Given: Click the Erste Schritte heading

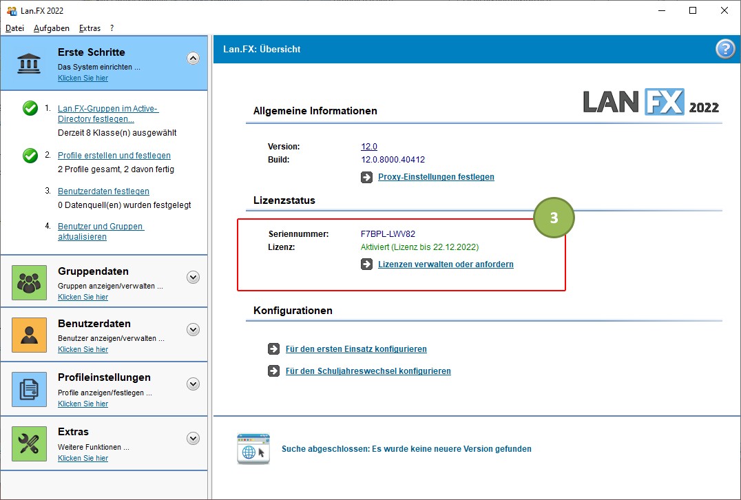Looking at the screenshot, I should [91, 52].
